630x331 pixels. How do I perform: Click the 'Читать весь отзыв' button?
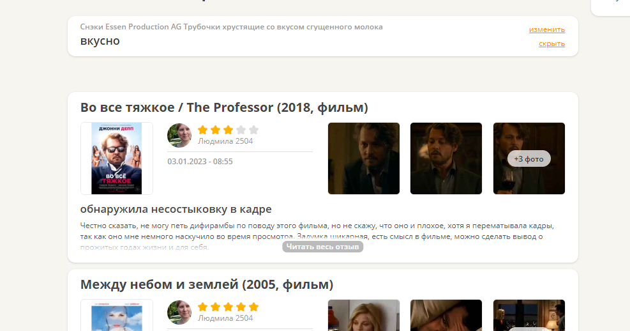[322, 247]
